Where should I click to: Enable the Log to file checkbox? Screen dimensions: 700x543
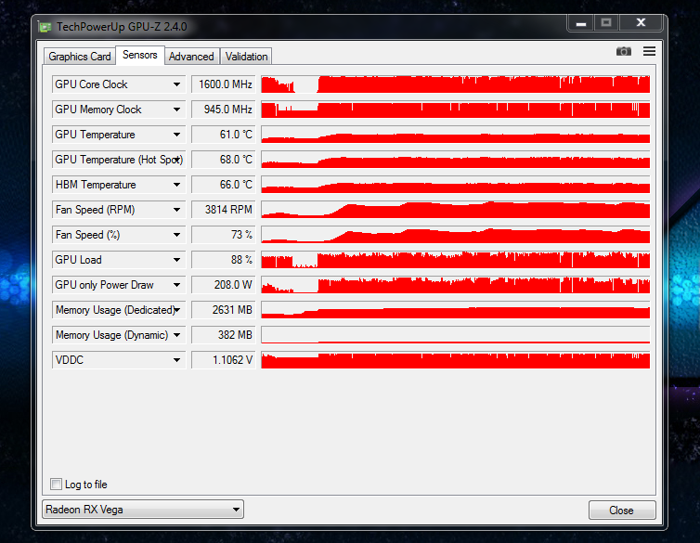pyautogui.click(x=57, y=485)
